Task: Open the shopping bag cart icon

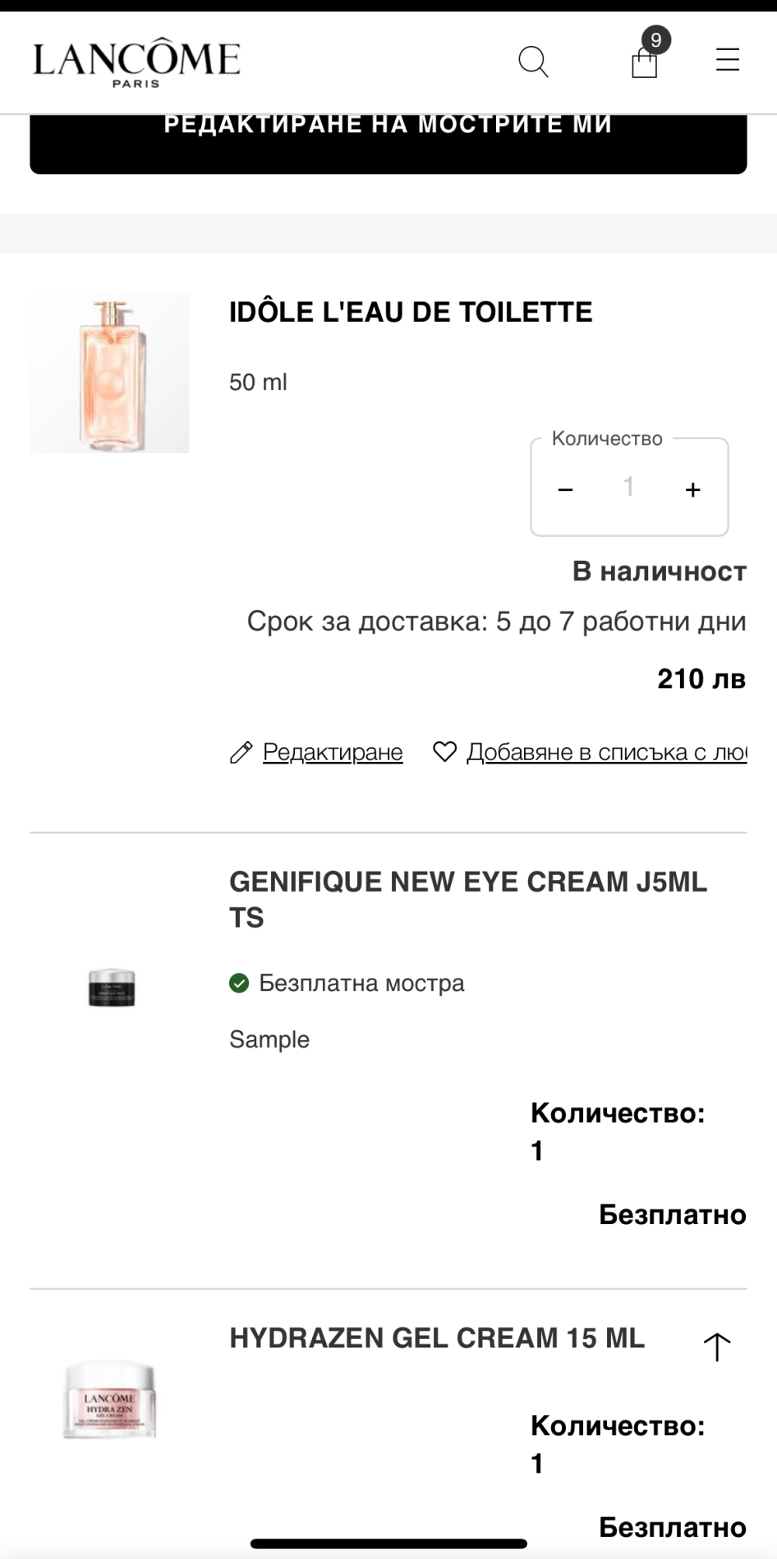Action: [x=645, y=62]
